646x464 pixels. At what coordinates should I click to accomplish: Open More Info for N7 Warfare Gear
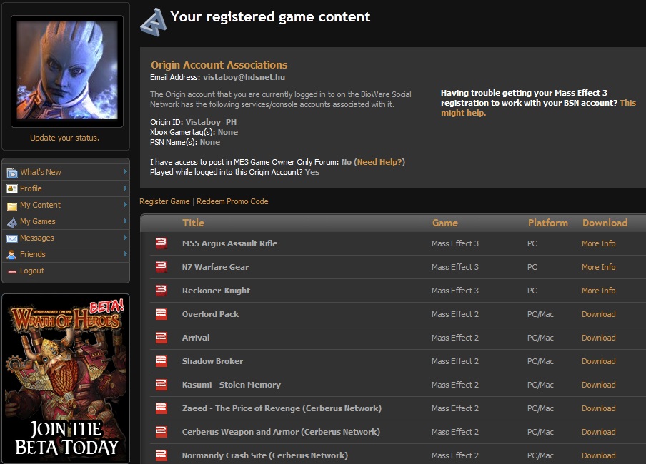click(599, 267)
